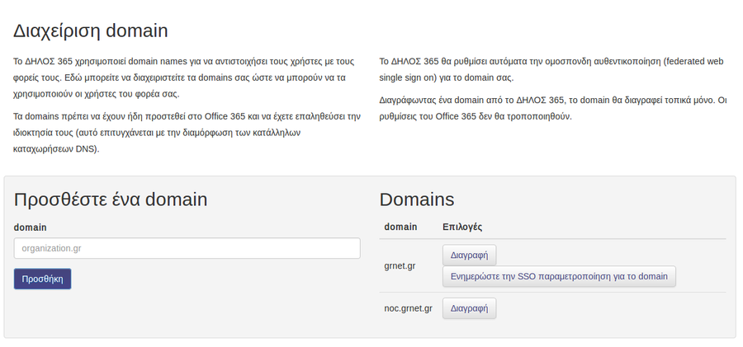The width and height of the screenshot is (743, 347).
Task: Click the Προσθέστε ένα domain heading
Action: pyautogui.click(x=111, y=199)
